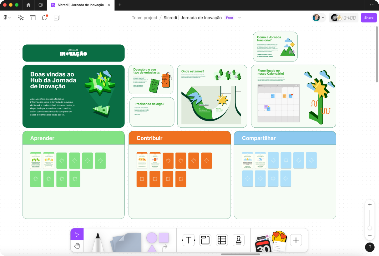Select the pen marker drawing tool
This screenshot has height=256, width=379.
coord(98,242)
